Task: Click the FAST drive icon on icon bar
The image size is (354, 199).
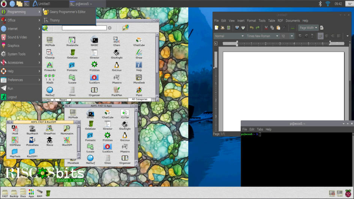Action: click(x=5, y=193)
